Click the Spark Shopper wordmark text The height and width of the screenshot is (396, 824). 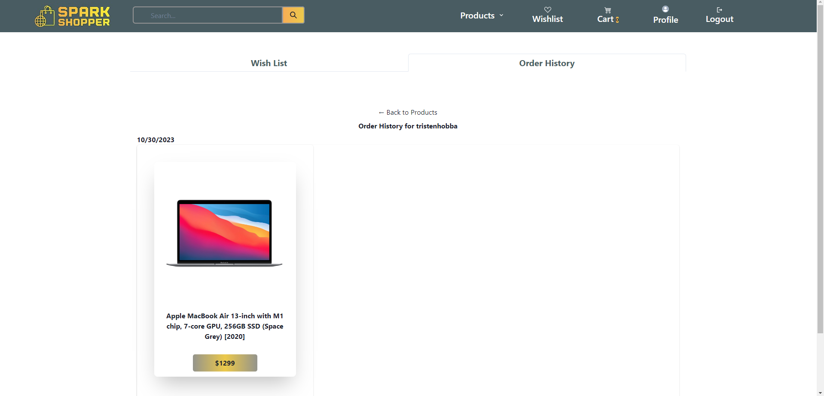point(84,16)
